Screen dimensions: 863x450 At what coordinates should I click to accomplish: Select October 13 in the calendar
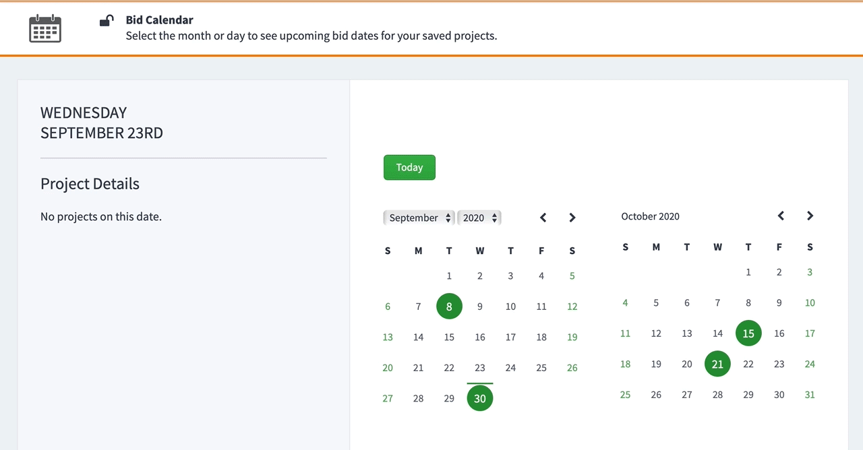click(x=687, y=333)
